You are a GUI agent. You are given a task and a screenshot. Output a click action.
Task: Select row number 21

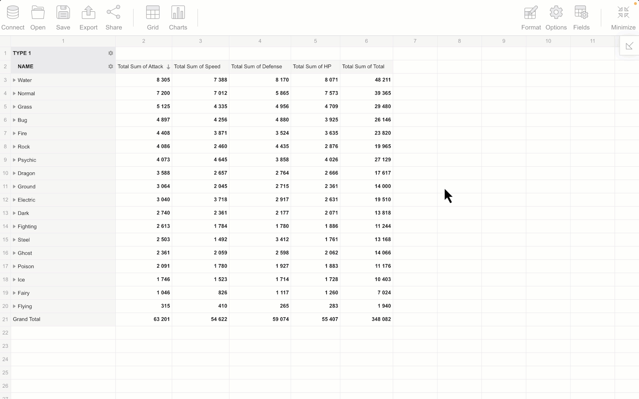click(x=5, y=319)
